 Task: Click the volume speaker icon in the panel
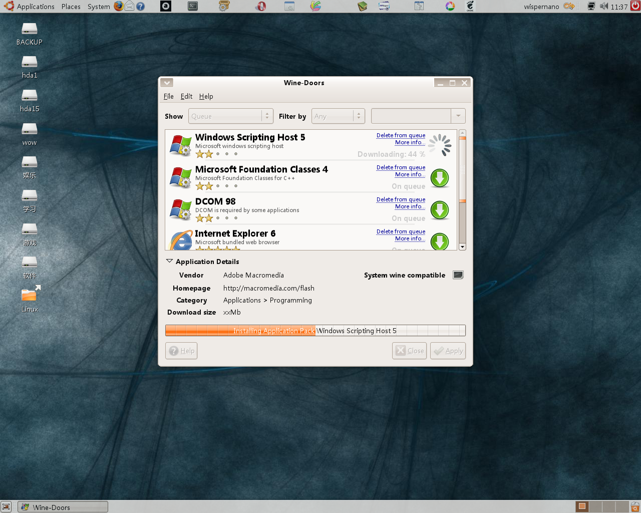point(604,6)
